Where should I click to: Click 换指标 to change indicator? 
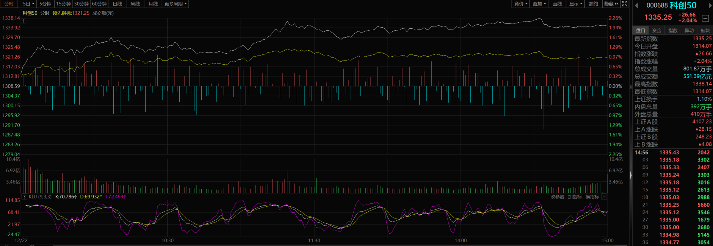pyautogui.click(x=592, y=197)
